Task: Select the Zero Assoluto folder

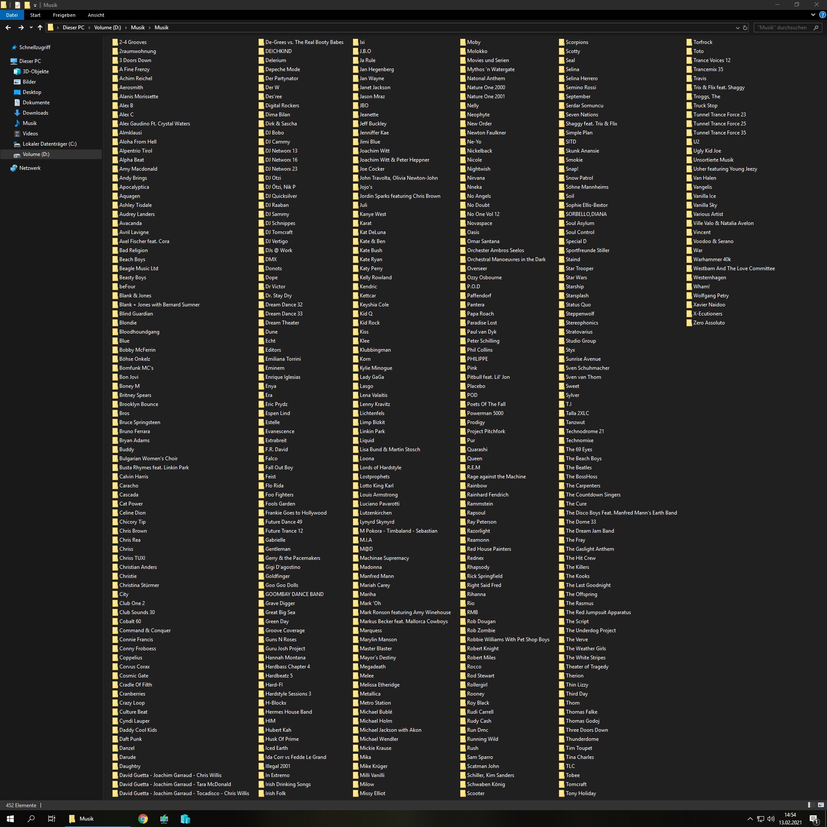Action: pos(705,323)
